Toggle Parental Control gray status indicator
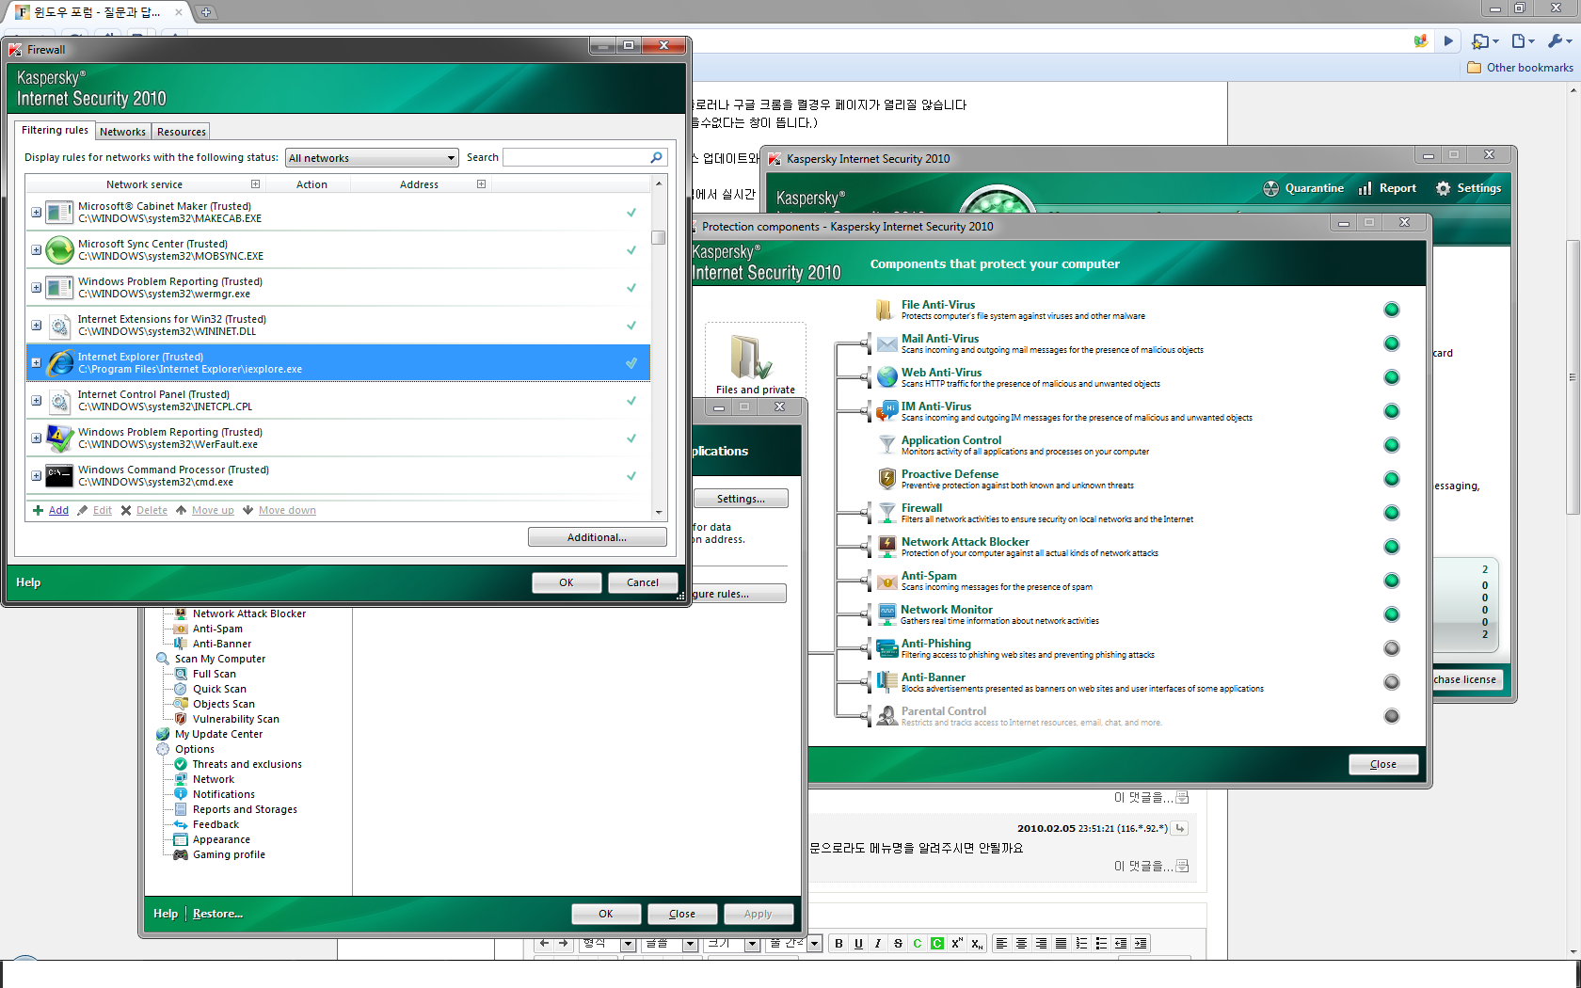This screenshot has height=988, width=1581. 1392,716
